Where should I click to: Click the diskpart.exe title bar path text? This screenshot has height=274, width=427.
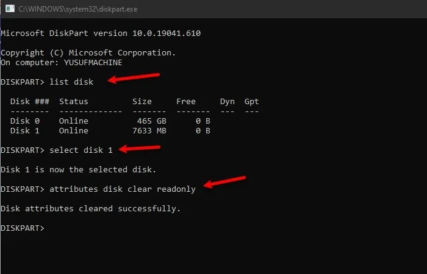(79, 10)
